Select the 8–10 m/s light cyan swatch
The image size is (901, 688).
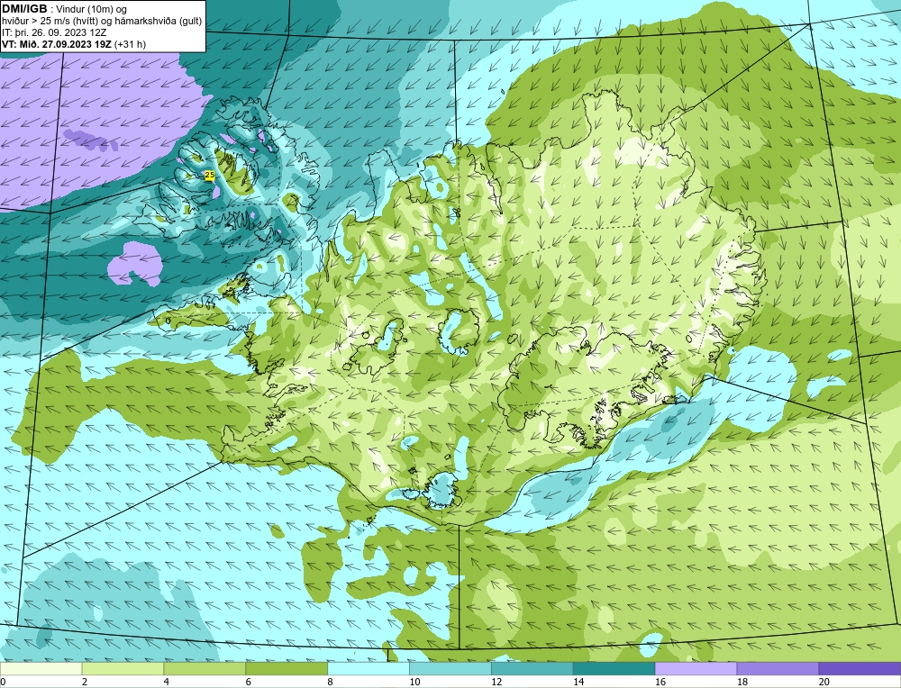369,668
